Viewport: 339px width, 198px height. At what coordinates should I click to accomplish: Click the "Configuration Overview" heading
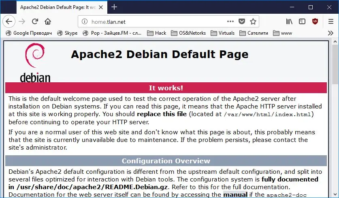coord(166,161)
